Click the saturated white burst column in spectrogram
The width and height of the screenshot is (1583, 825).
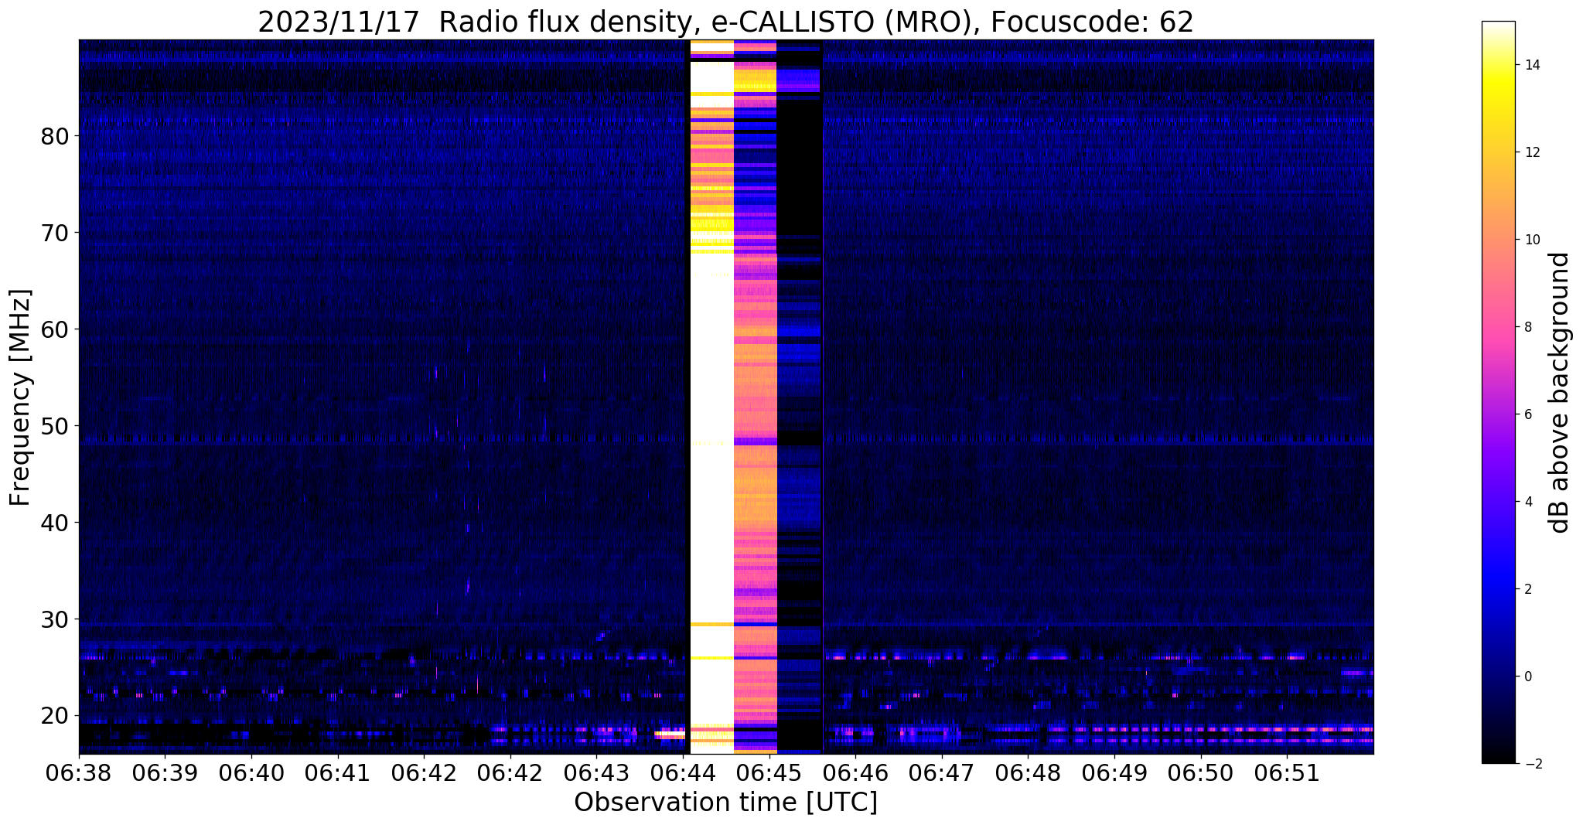click(x=711, y=397)
